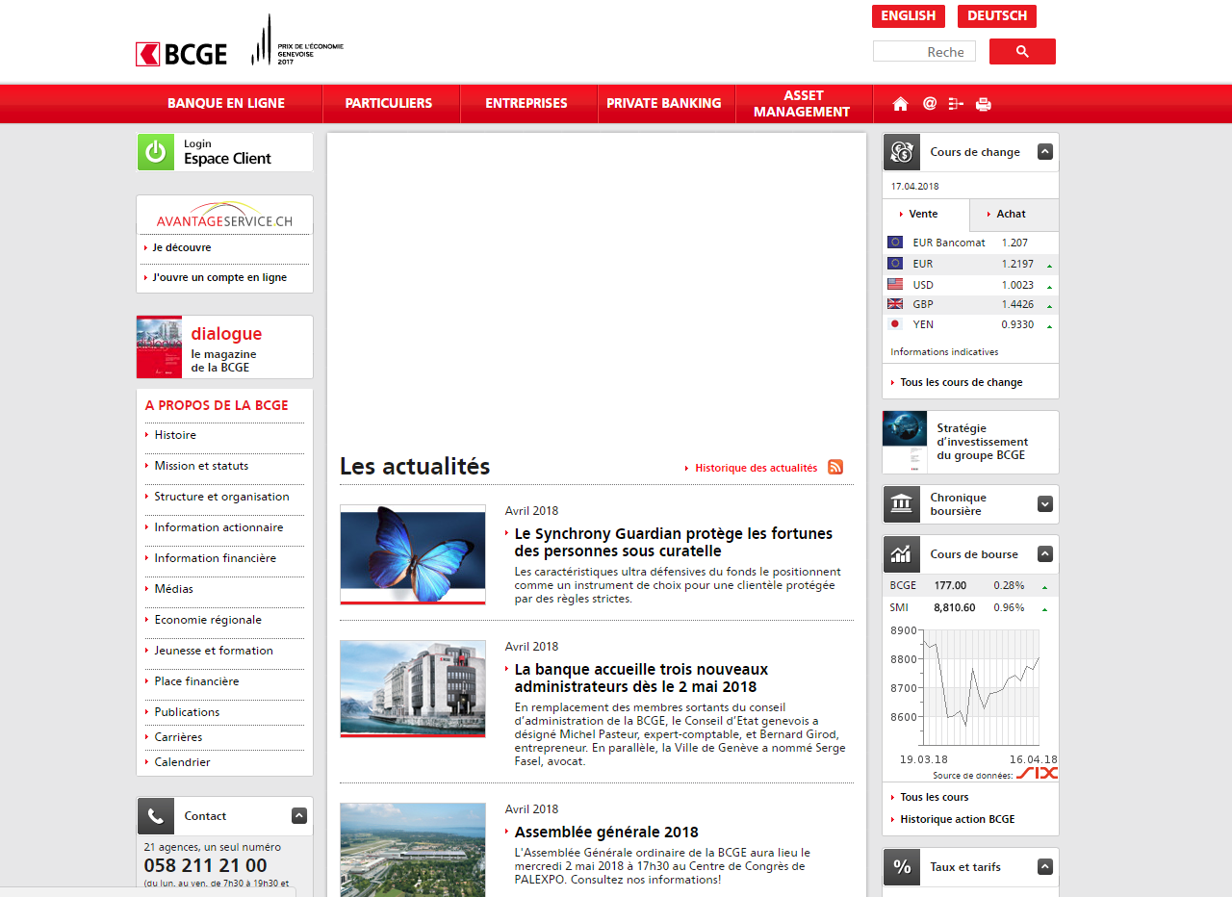Open Mission et statuts link
1232x897 pixels.
tap(201, 466)
